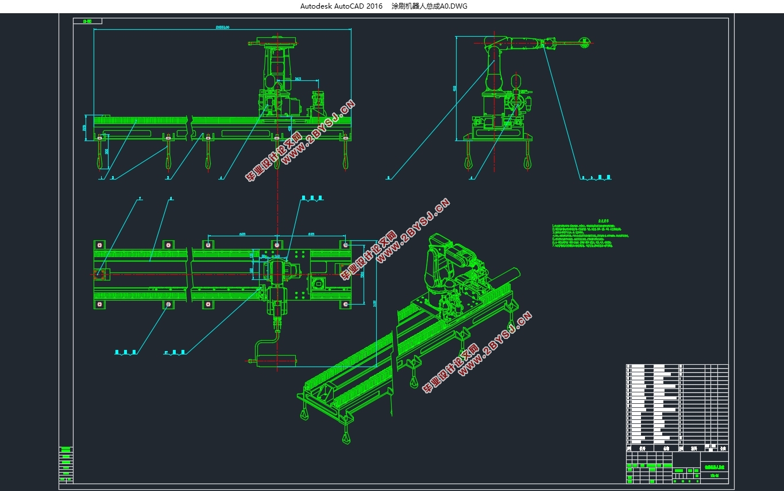Click the WWW.2BYSJ.CN watermark near the isometric view
This screenshot has width=784, height=491.
[x=495, y=342]
